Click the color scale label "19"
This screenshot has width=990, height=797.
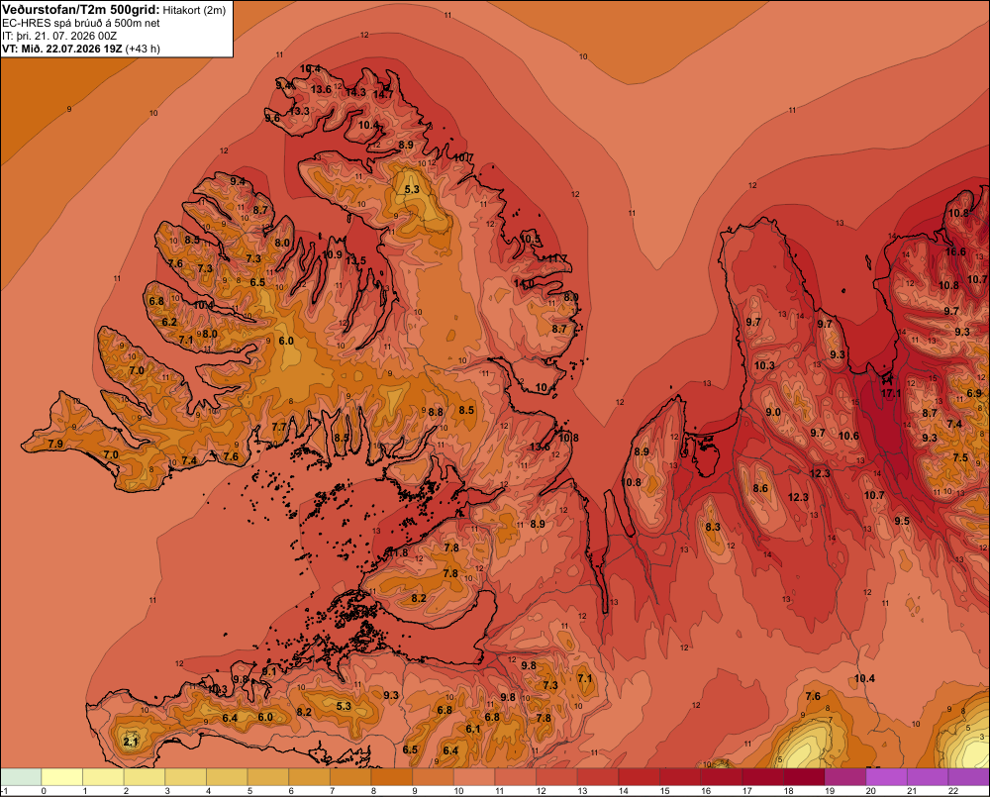[x=830, y=791]
